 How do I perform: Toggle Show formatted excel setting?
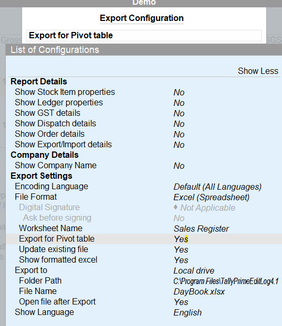(x=144, y=260)
